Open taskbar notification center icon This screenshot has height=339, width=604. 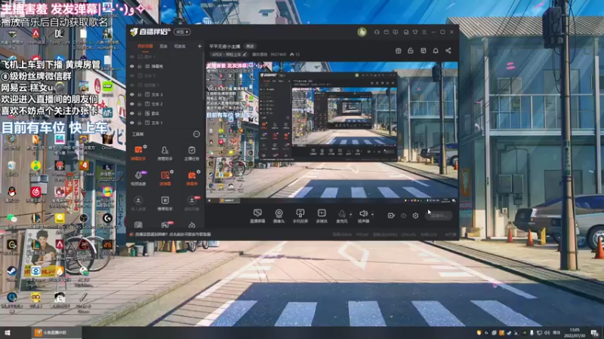tap(595, 333)
